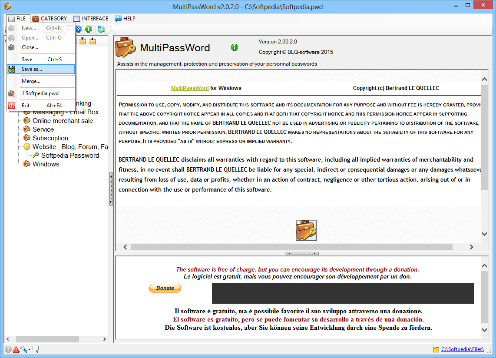Viewport: 496px width, 358px height.
Task: Select Website - Blog, Forum category
Action: click(x=70, y=146)
